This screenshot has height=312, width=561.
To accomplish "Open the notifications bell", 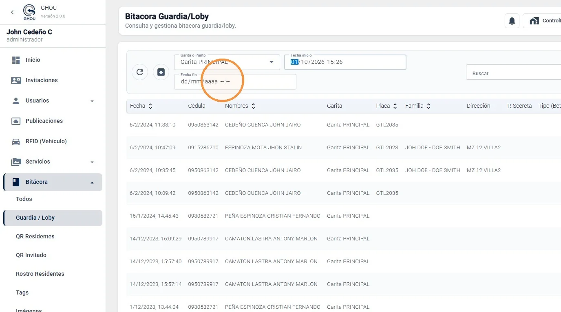I will [512, 21].
